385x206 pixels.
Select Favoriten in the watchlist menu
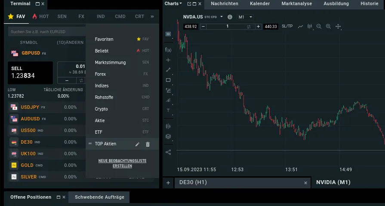point(122,39)
